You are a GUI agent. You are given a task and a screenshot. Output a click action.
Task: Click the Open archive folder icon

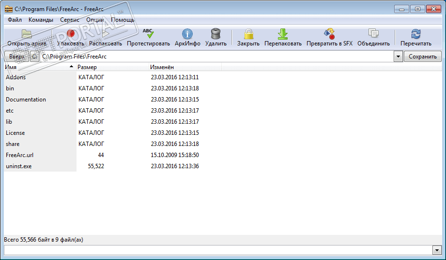(27, 34)
